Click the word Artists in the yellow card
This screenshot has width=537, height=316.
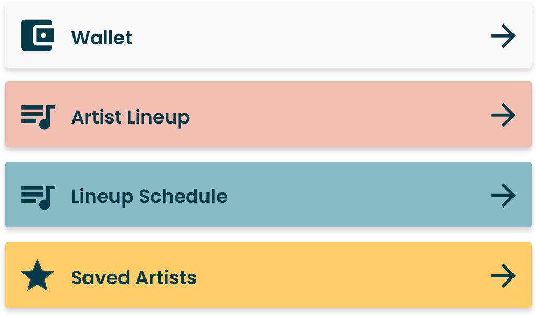point(166,277)
